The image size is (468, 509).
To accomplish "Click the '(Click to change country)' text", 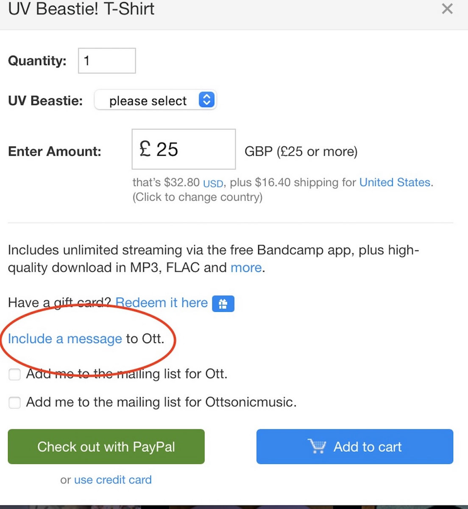I will pos(198,197).
